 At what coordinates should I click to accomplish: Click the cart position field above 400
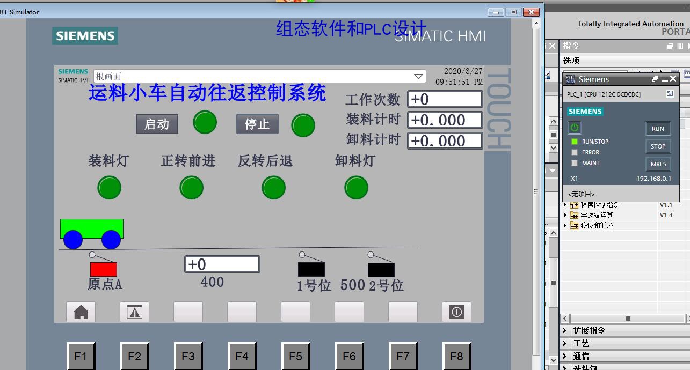(222, 264)
